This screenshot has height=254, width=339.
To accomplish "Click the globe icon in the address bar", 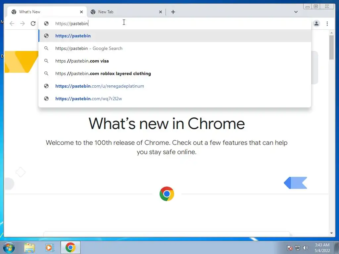I will pos(46,23).
